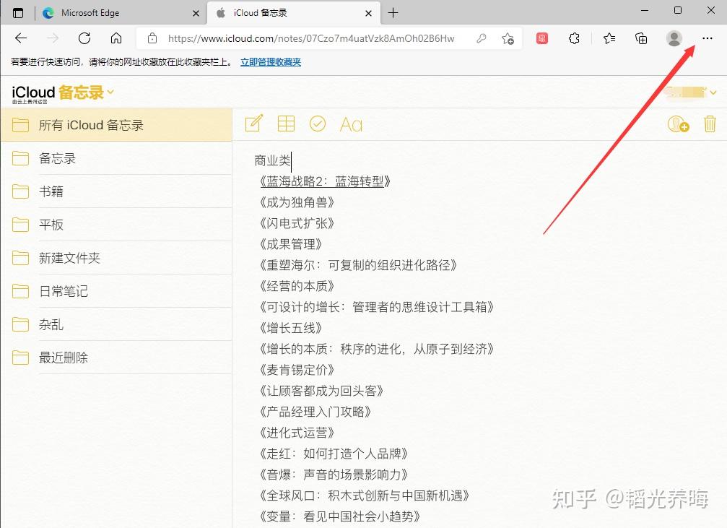Open Edge settings and more menu

(707, 38)
